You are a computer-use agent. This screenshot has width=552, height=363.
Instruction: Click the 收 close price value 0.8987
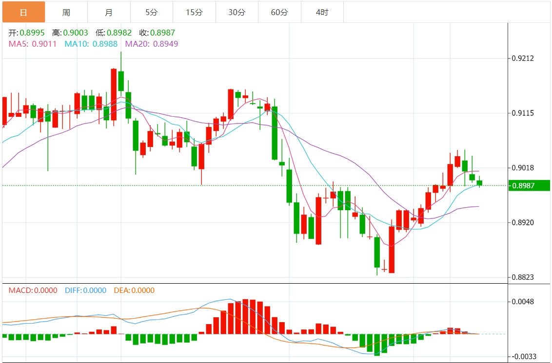click(x=163, y=33)
